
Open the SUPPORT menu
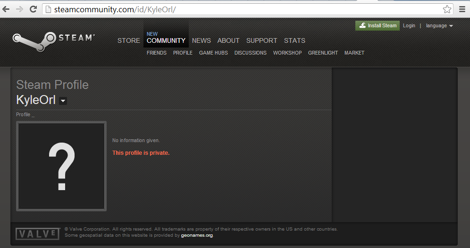tap(262, 40)
